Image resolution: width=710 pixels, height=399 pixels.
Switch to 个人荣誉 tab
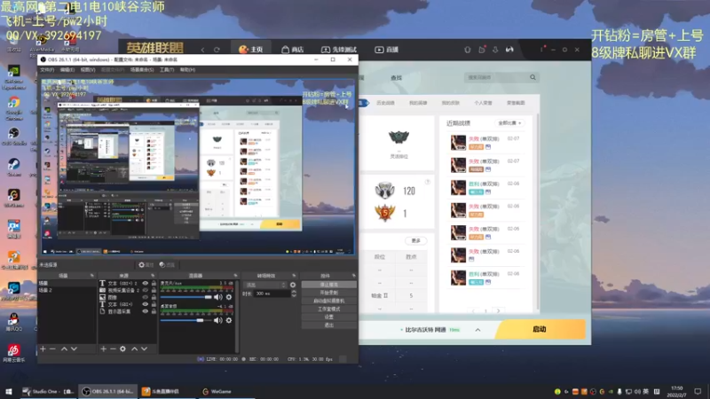tap(483, 103)
